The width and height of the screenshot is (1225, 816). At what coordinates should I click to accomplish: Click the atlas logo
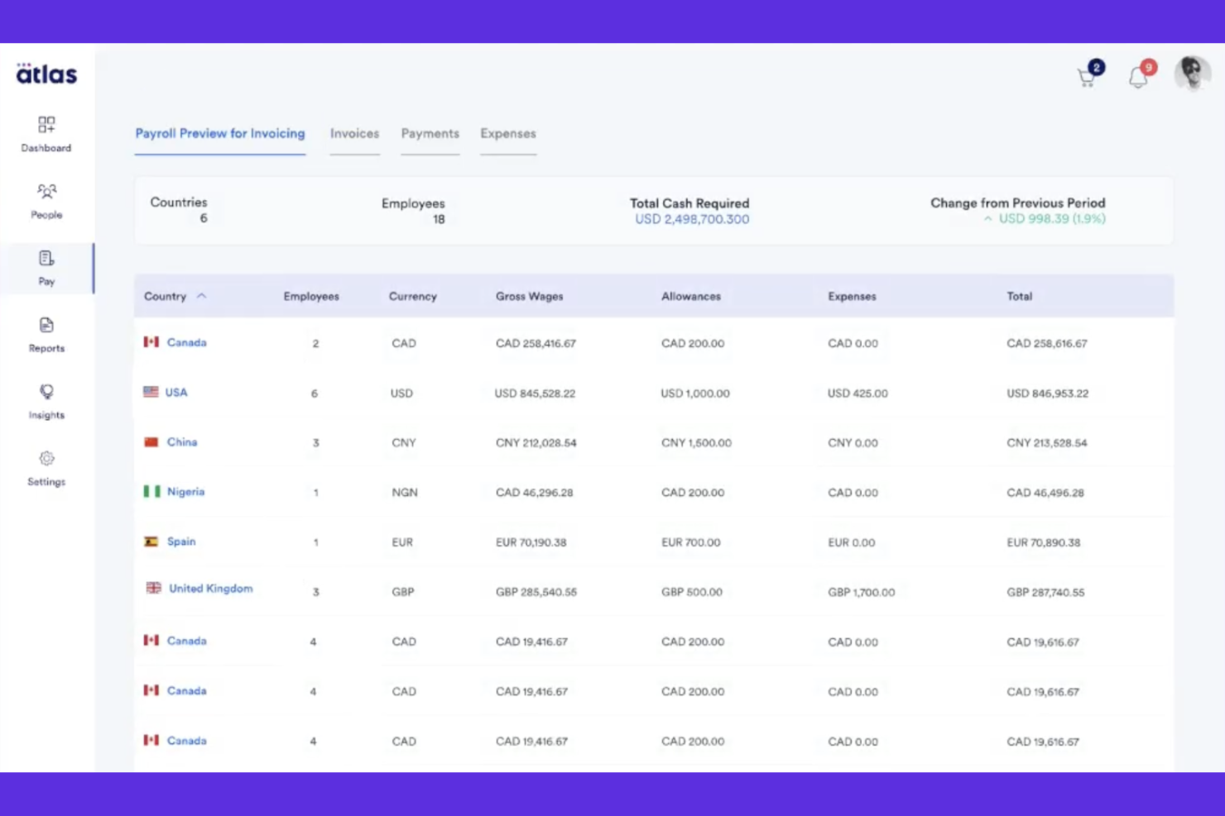coord(46,74)
